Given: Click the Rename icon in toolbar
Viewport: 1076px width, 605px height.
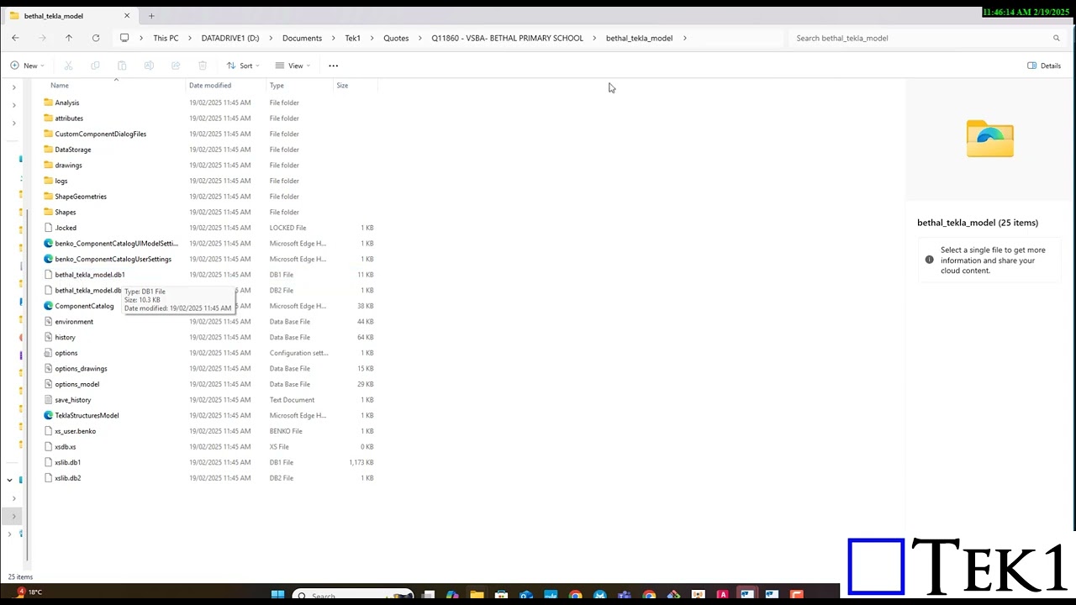Looking at the screenshot, I should 149,66.
